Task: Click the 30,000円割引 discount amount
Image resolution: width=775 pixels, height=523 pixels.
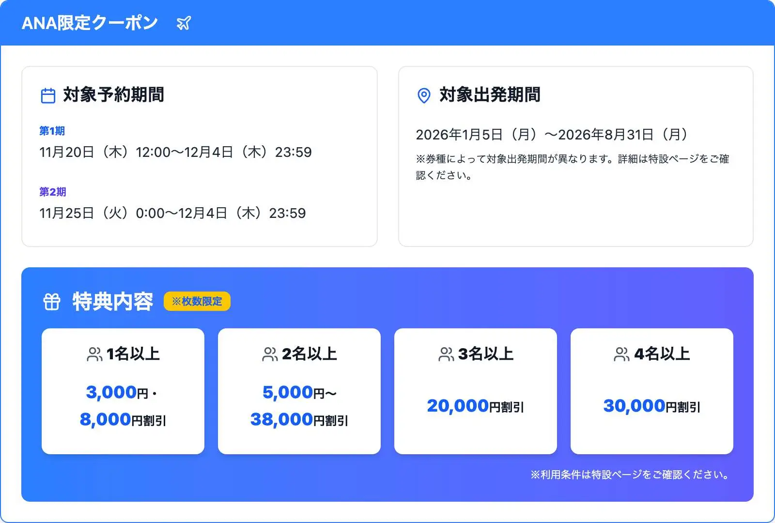Action: pos(652,406)
